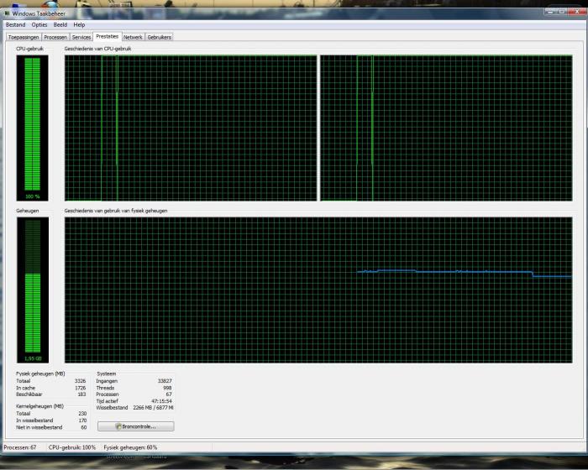Click the status bar entry Fysiek geheugen: 60%
This screenshot has width=588, height=470.
(130, 447)
